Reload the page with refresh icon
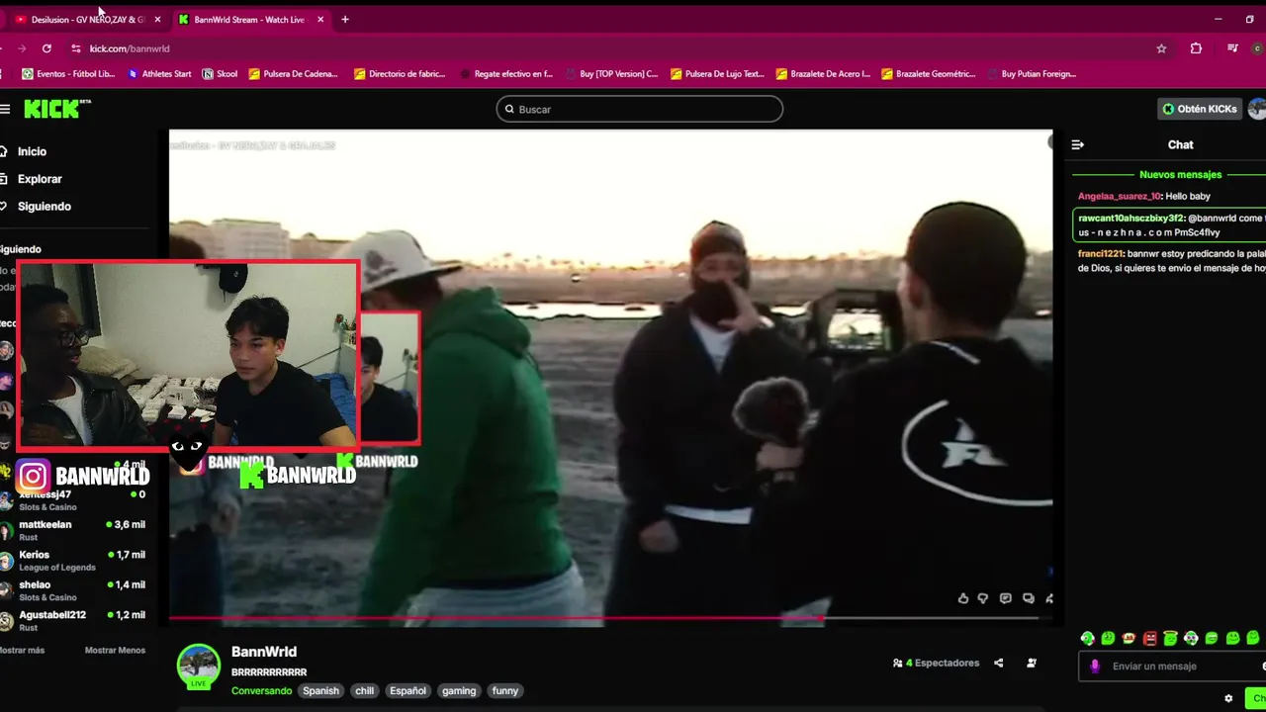The height and width of the screenshot is (712, 1266). point(46,48)
